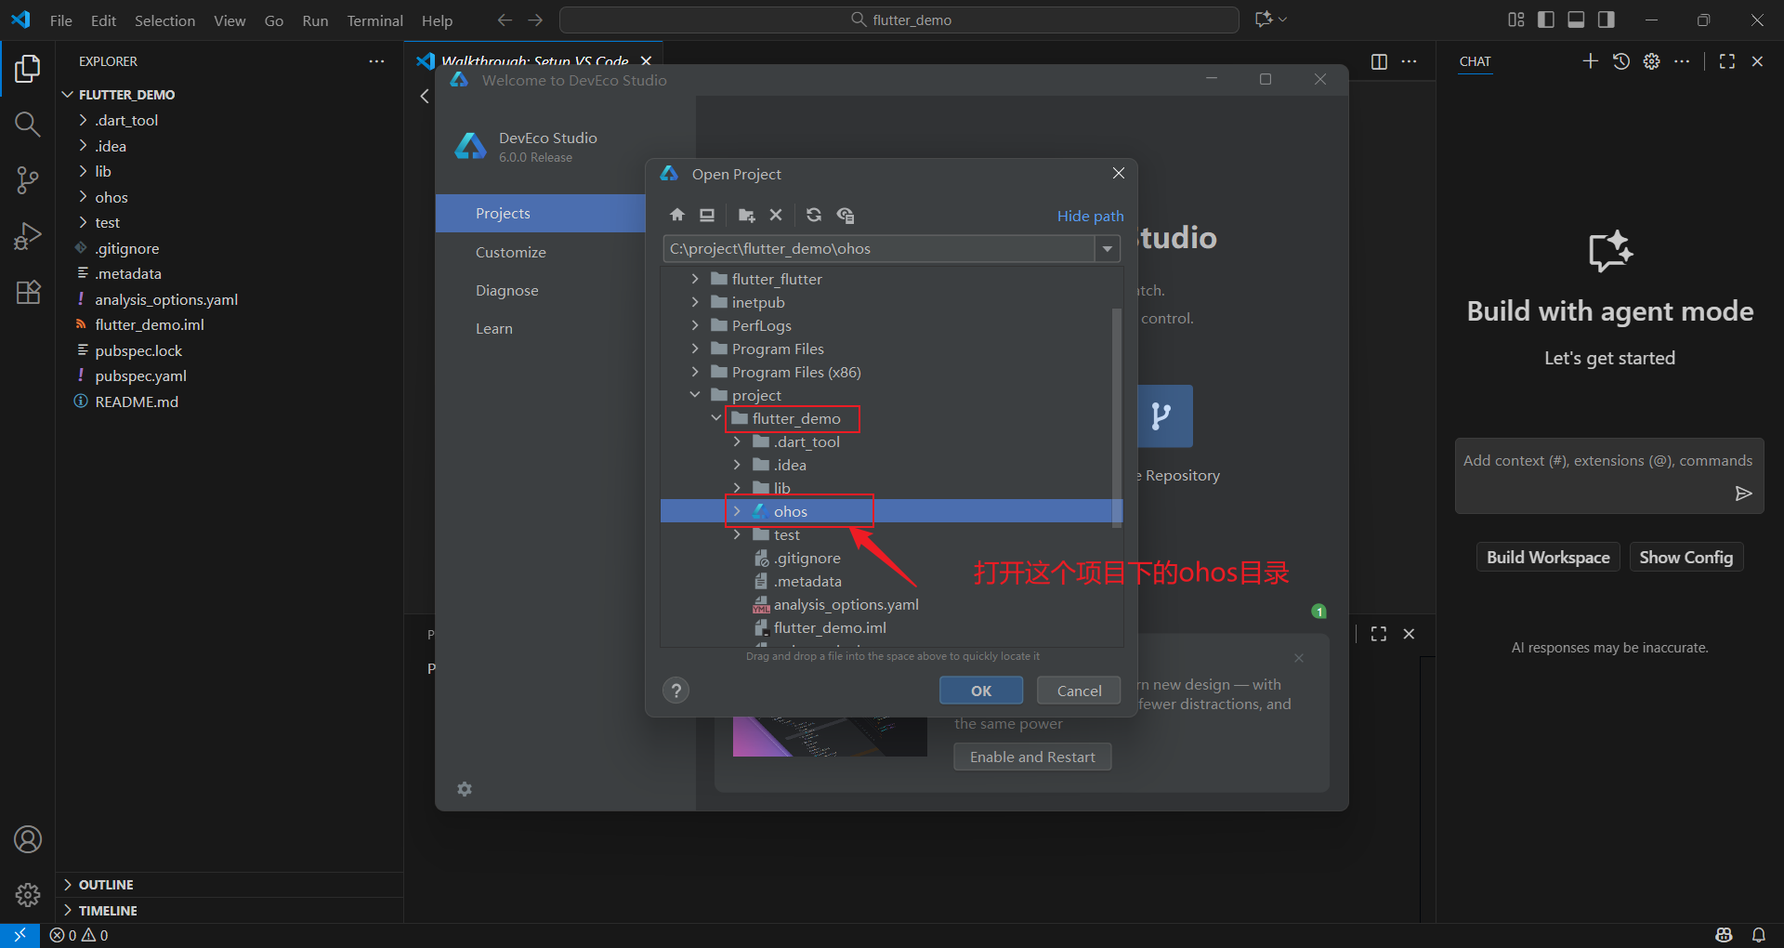Click the path input field in dialog
Image resolution: width=1784 pixels, height=948 pixels.
tap(879, 249)
